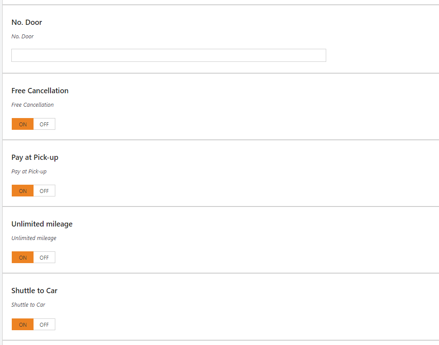Click the italic No. Door description text

[22, 37]
